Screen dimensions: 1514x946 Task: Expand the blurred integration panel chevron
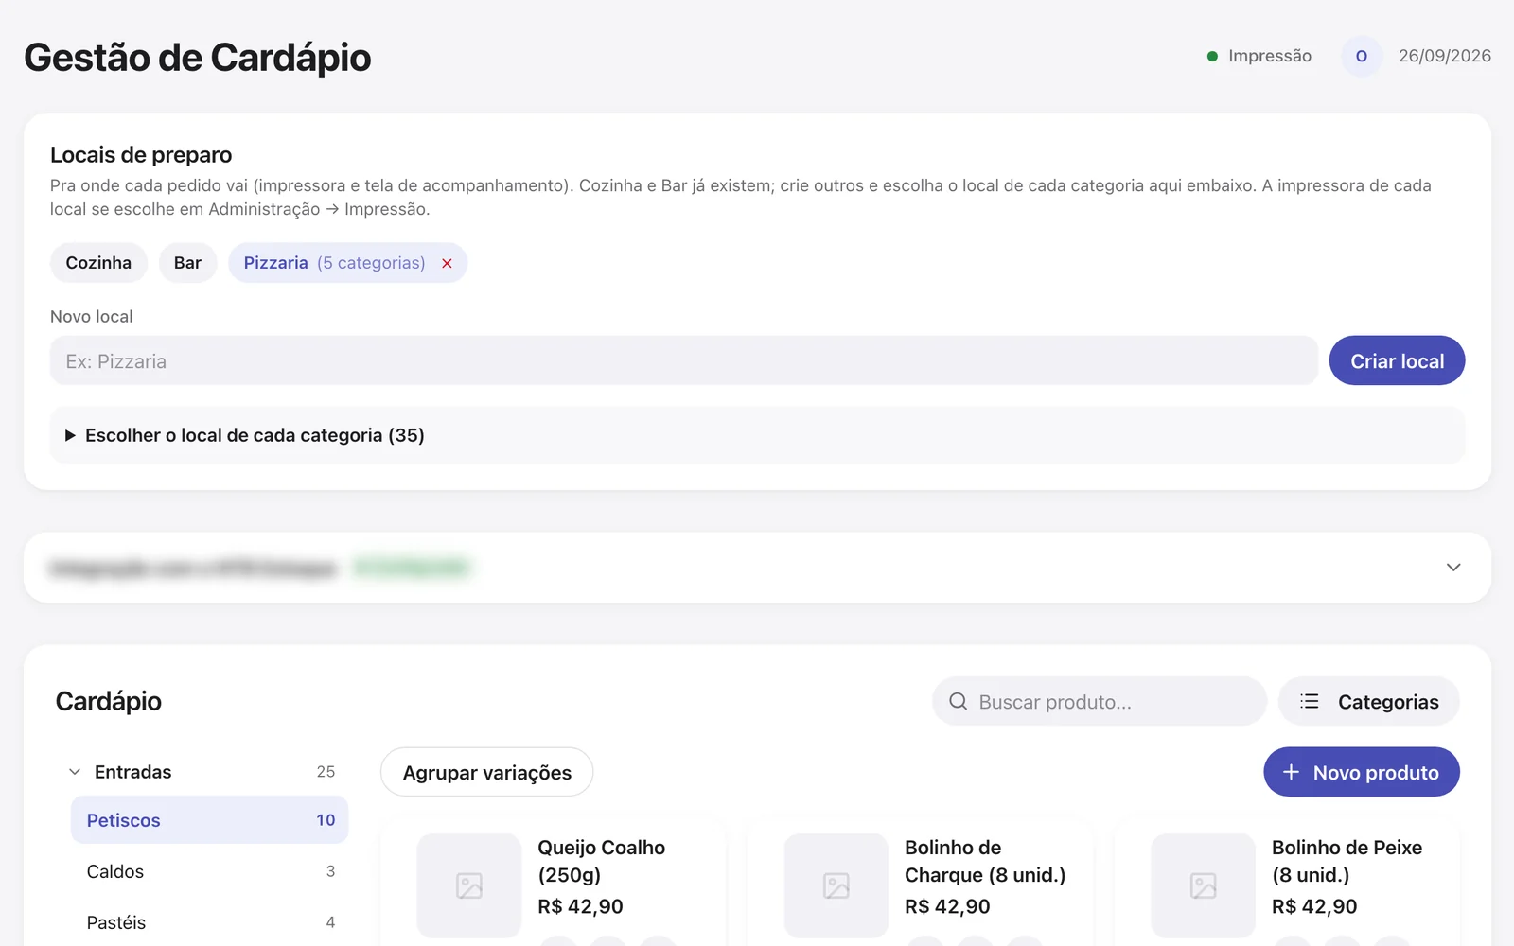click(x=1453, y=568)
